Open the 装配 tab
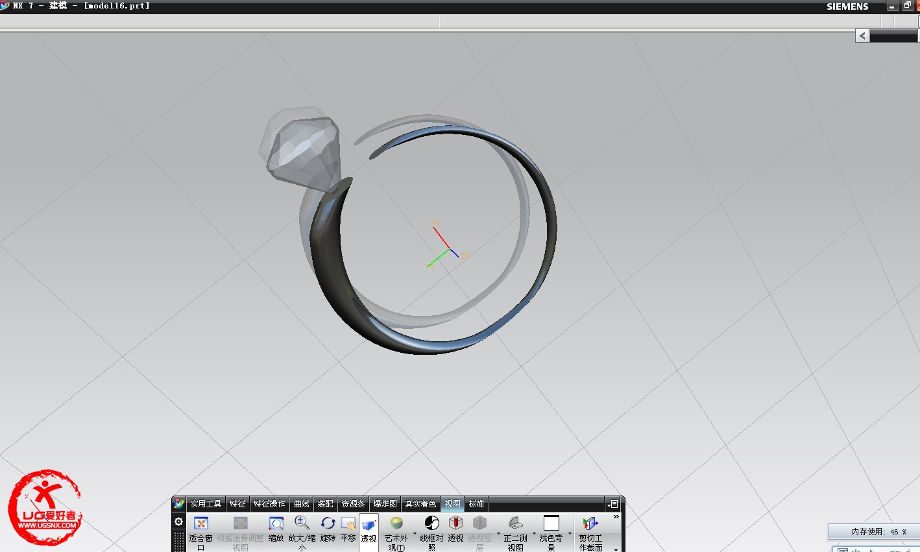Screen dimensions: 920x552 326,504
